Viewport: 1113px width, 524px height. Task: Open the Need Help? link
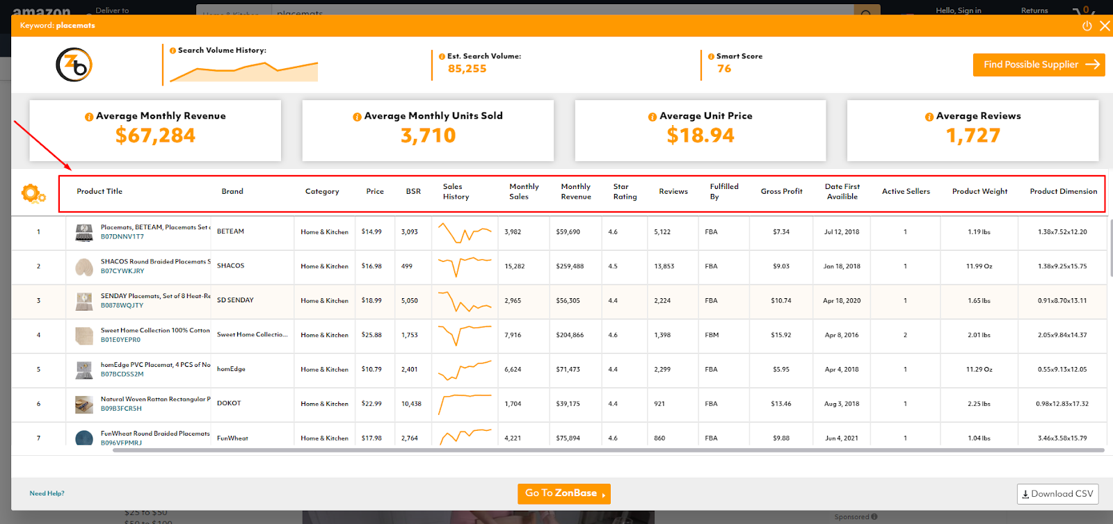[47, 493]
